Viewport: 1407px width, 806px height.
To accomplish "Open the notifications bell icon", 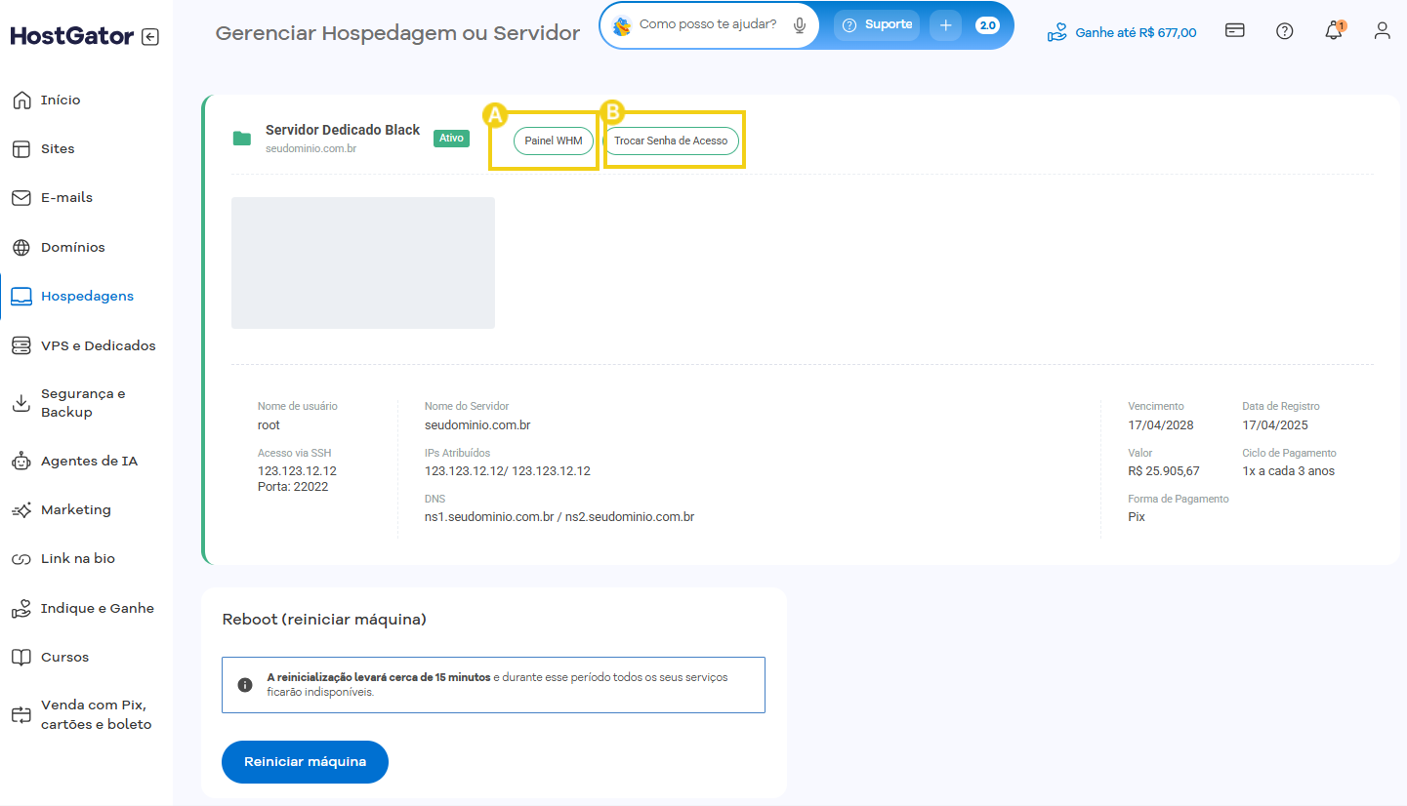I will 1334,30.
